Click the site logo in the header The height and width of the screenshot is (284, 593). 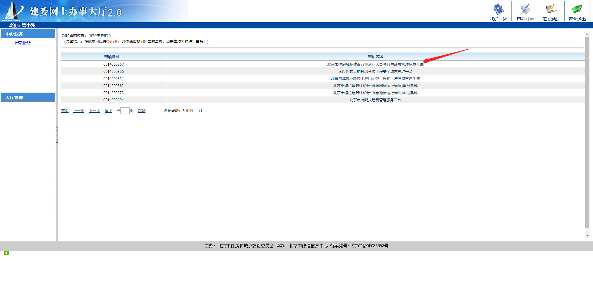point(12,11)
